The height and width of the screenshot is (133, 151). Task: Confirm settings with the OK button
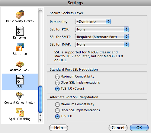pos(139,128)
